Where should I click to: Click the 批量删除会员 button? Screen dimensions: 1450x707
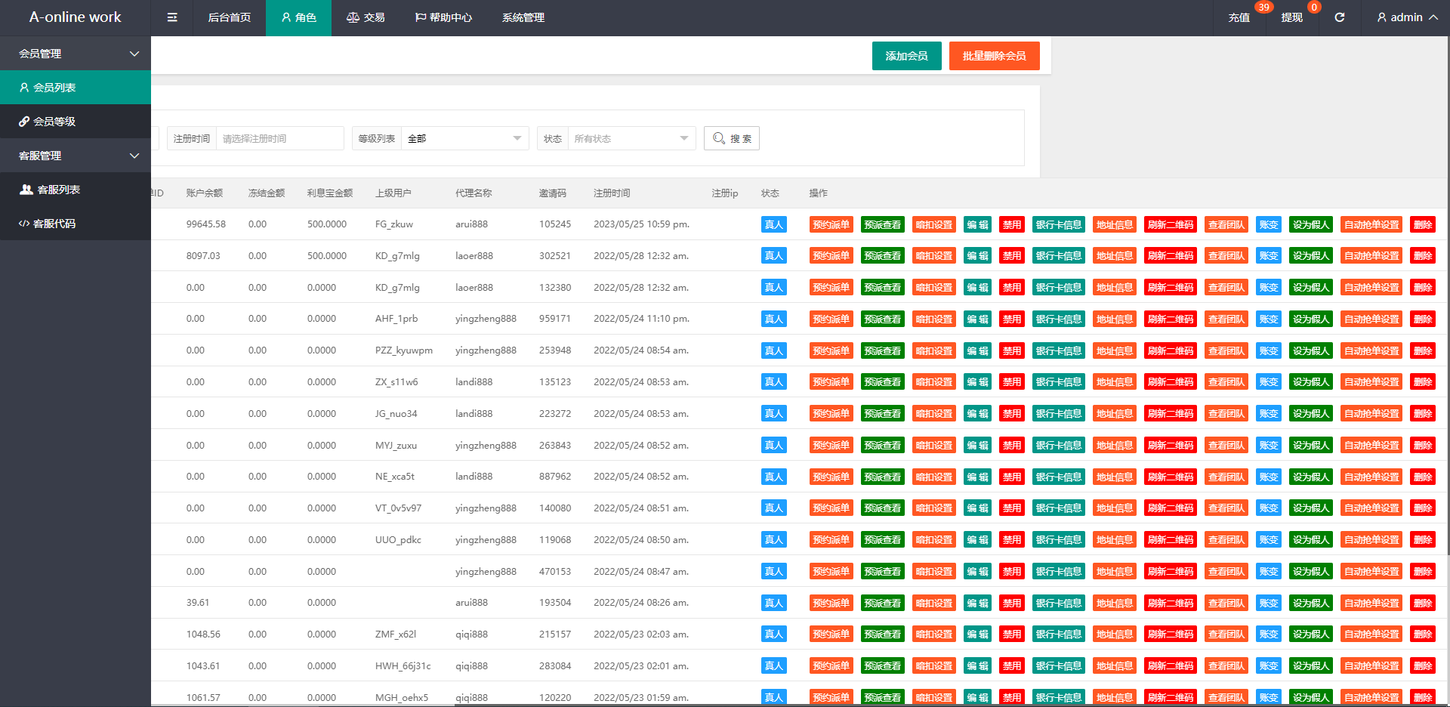coord(994,56)
